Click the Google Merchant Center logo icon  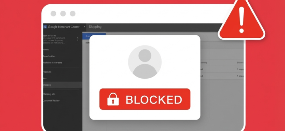tap(45, 27)
